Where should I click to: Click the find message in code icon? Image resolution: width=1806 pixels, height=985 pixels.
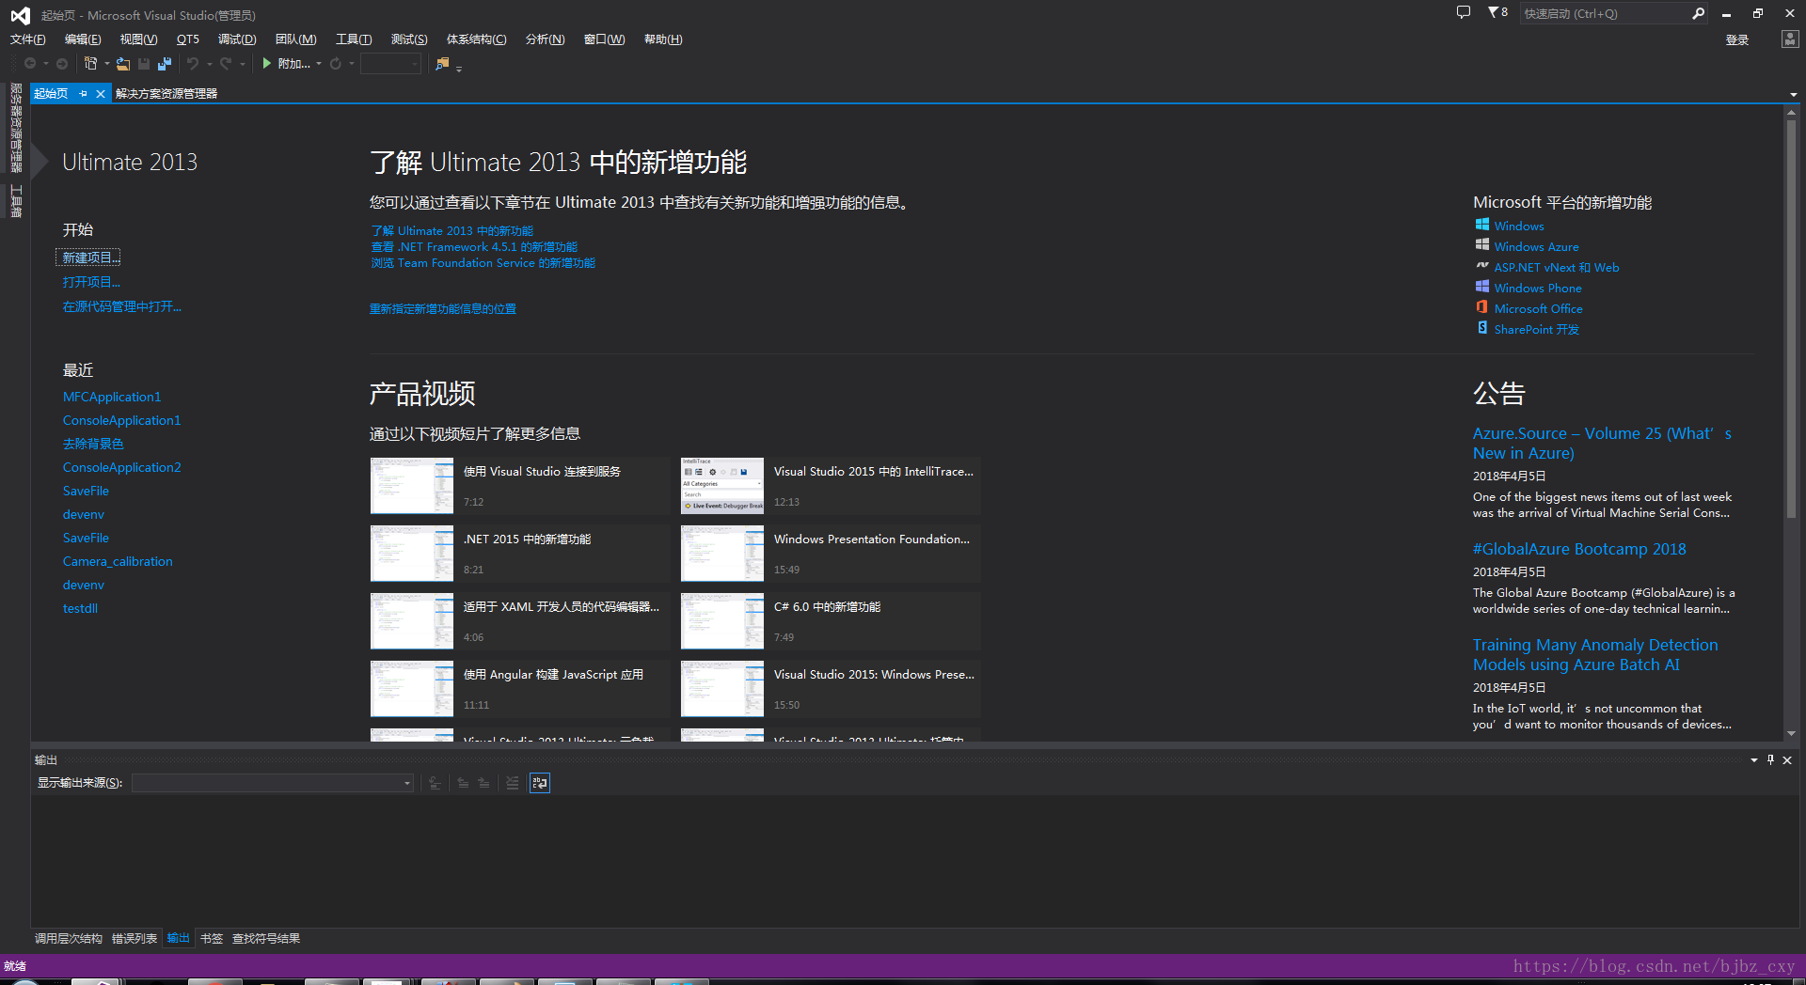point(435,783)
